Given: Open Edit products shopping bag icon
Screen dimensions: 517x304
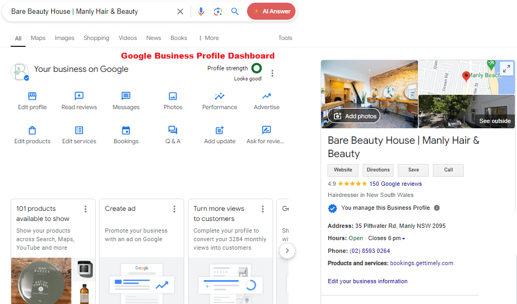Looking at the screenshot, I should pos(32,130).
